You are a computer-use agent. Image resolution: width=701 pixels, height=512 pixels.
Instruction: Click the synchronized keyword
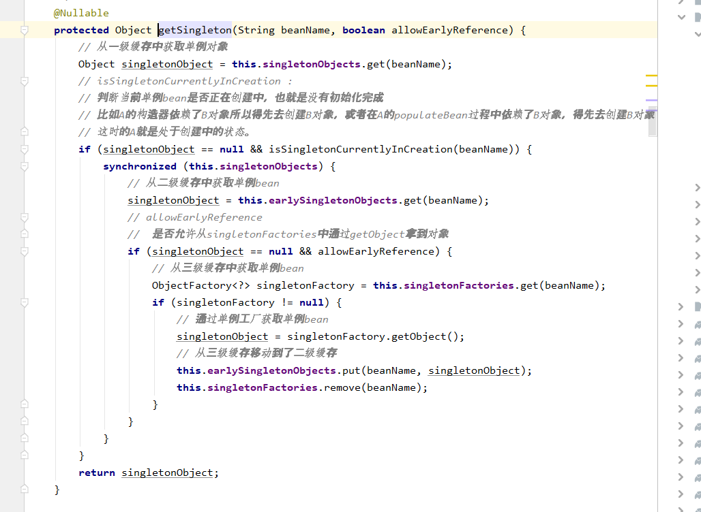pos(140,166)
